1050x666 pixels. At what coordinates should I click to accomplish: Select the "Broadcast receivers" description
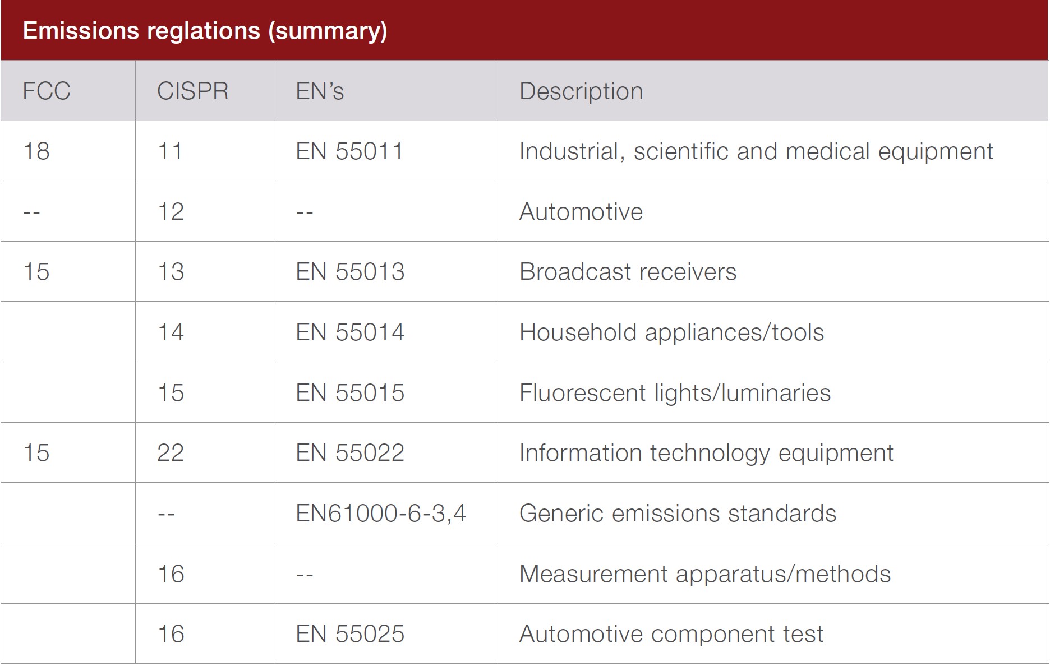pyautogui.click(x=628, y=272)
